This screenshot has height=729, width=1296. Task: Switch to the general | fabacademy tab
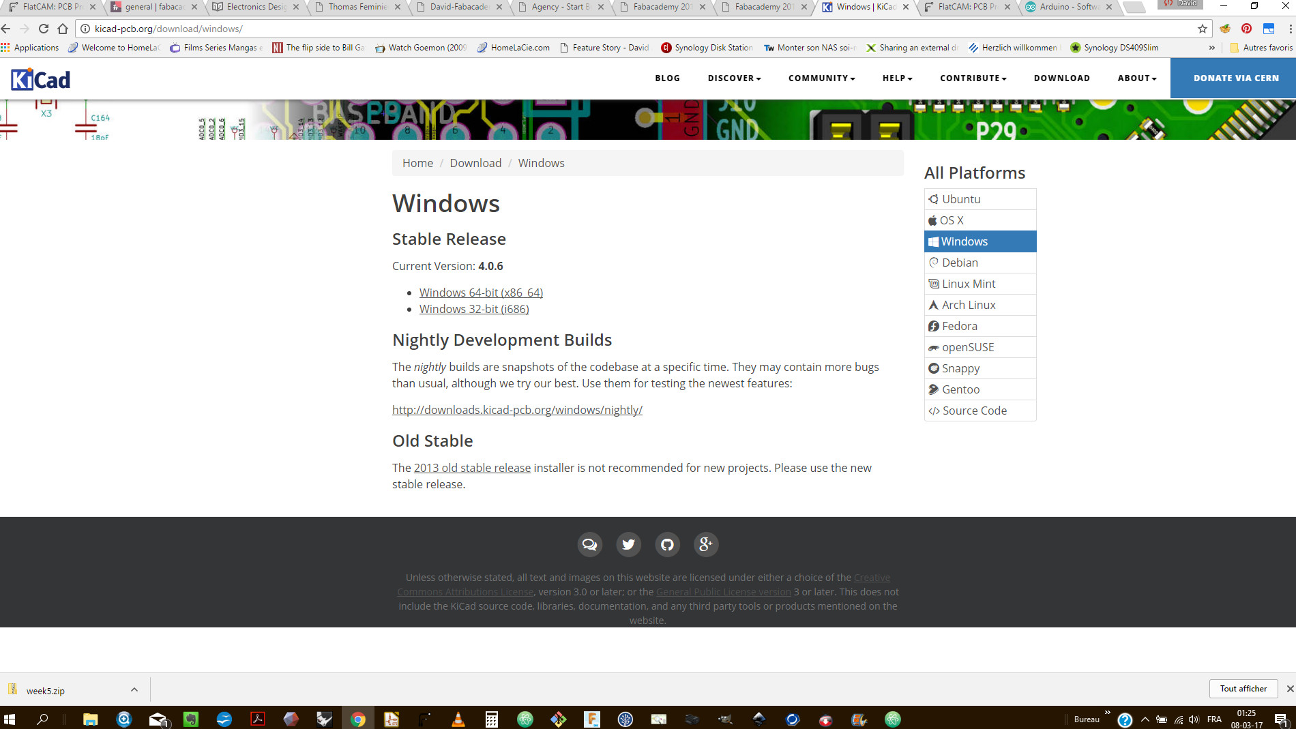pyautogui.click(x=154, y=7)
